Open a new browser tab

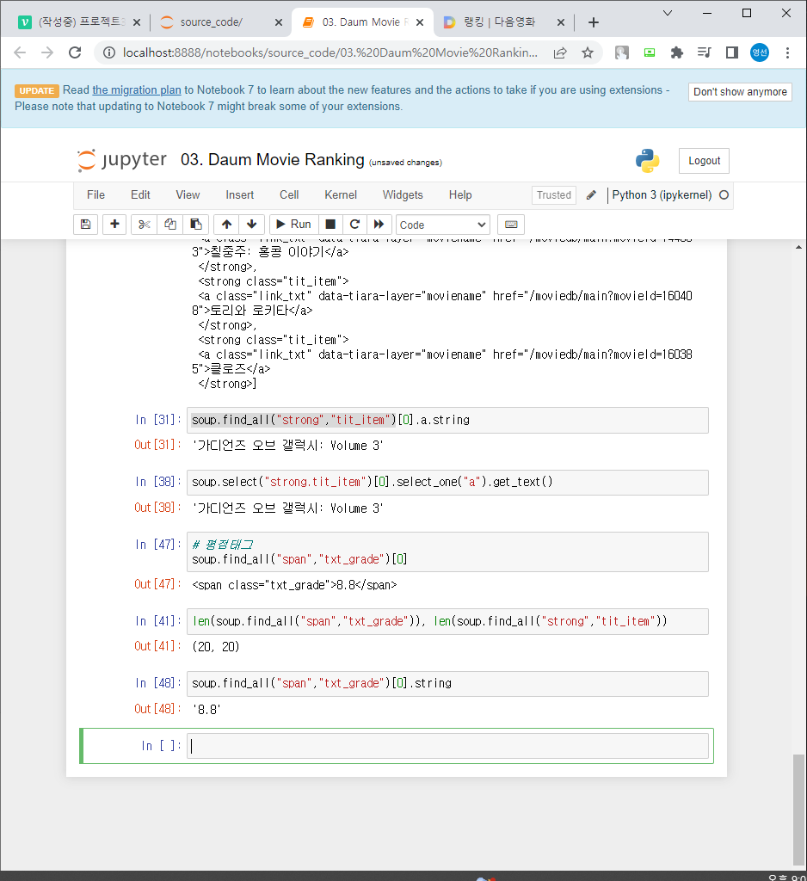pyautogui.click(x=594, y=22)
